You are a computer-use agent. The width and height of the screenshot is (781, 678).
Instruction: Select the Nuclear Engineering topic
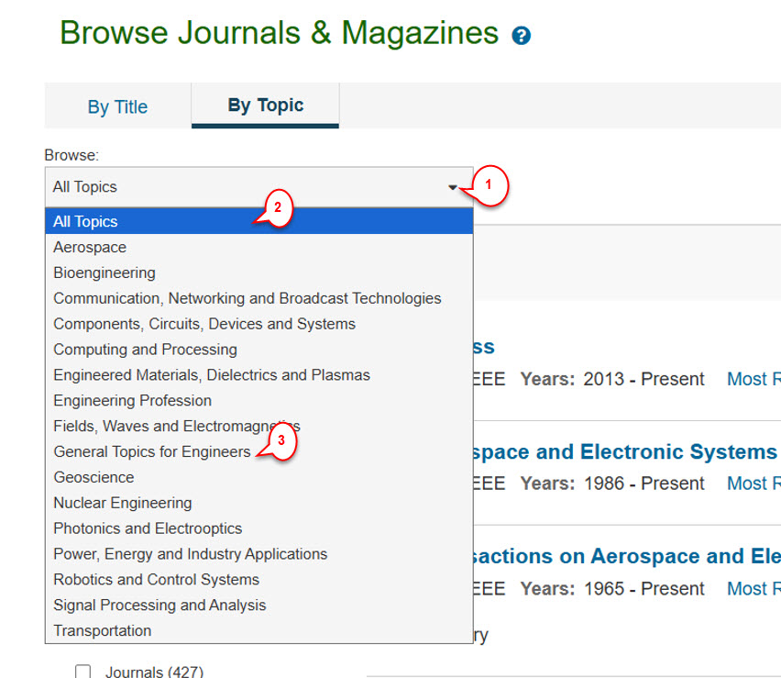click(123, 503)
